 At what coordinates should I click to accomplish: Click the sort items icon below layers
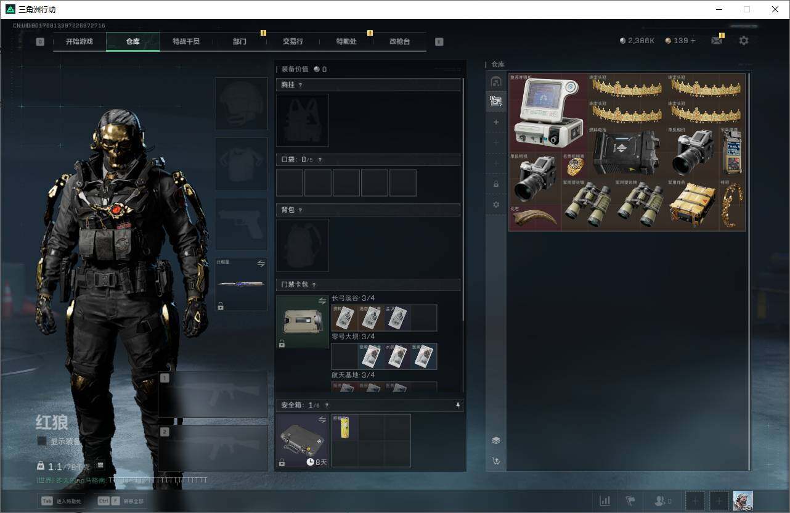(496, 461)
